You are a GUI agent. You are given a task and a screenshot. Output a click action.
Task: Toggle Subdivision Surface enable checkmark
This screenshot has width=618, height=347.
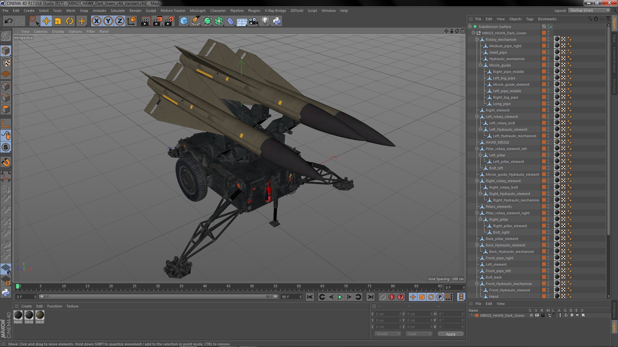click(551, 27)
